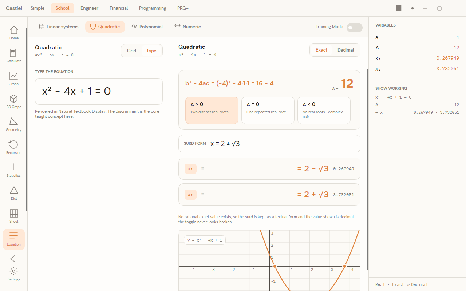Viewport: 466px width, 291px height.
Task: Toggle the Training Mode switch
Action: pyautogui.click(x=354, y=27)
